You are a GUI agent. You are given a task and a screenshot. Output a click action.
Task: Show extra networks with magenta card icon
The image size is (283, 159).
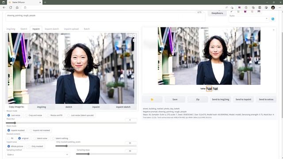(x=245, y=11)
